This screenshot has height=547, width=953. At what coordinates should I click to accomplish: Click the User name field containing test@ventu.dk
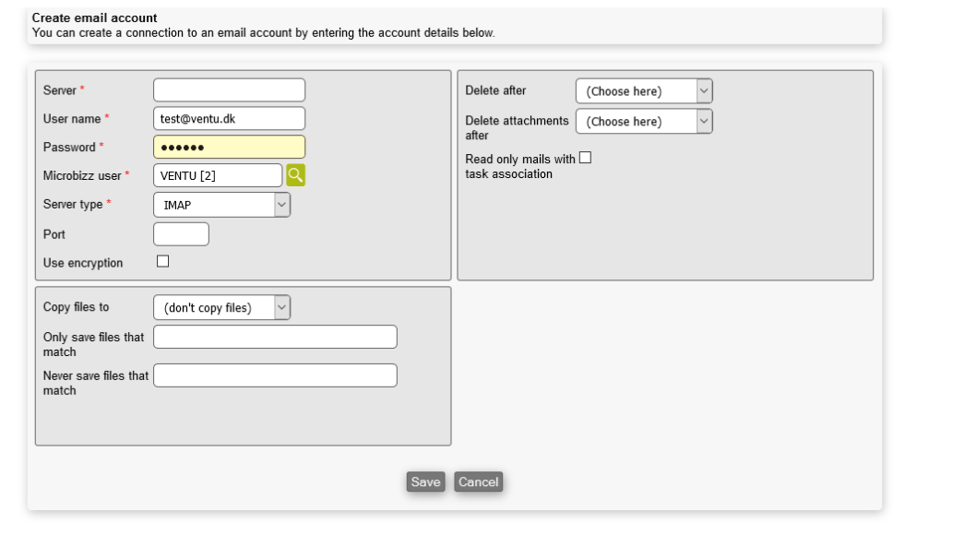[229, 119]
